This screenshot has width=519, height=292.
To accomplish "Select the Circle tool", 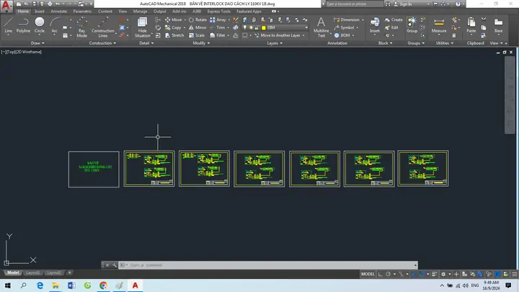I will pyautogui.click(x=40, y=25).
